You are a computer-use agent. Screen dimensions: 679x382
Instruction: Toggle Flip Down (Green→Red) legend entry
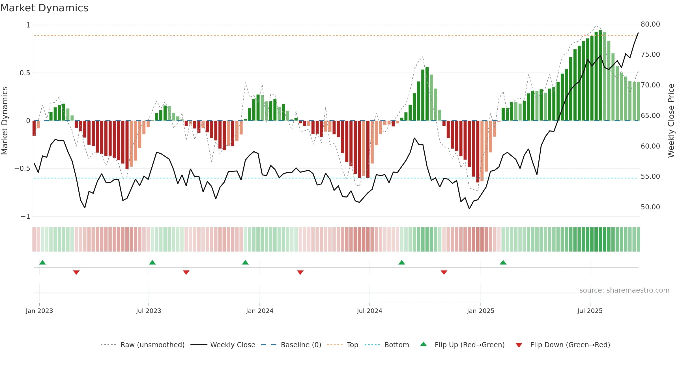(x=563, y=345)
